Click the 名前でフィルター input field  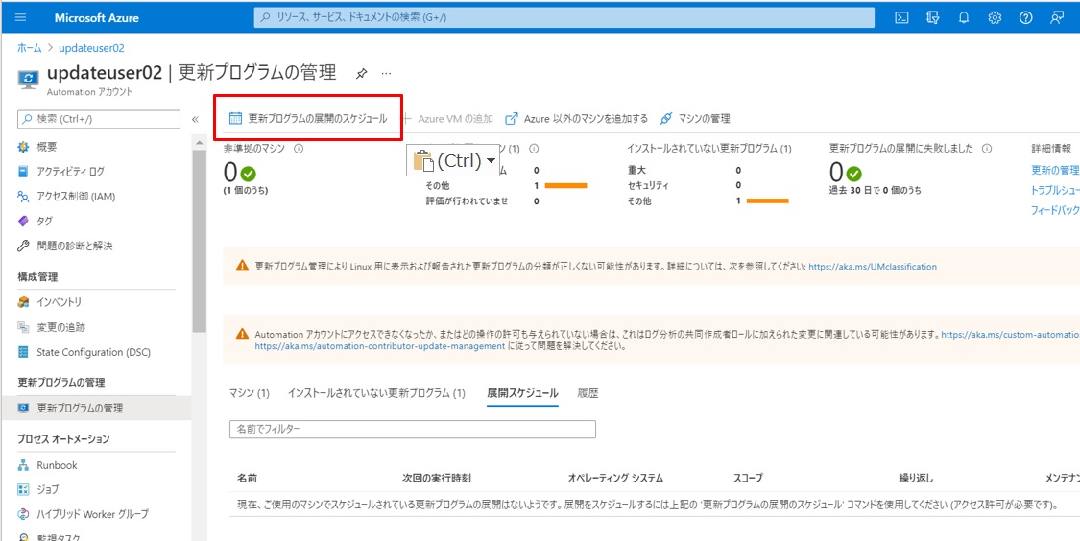pyautogui.click(x=412, y=430)
